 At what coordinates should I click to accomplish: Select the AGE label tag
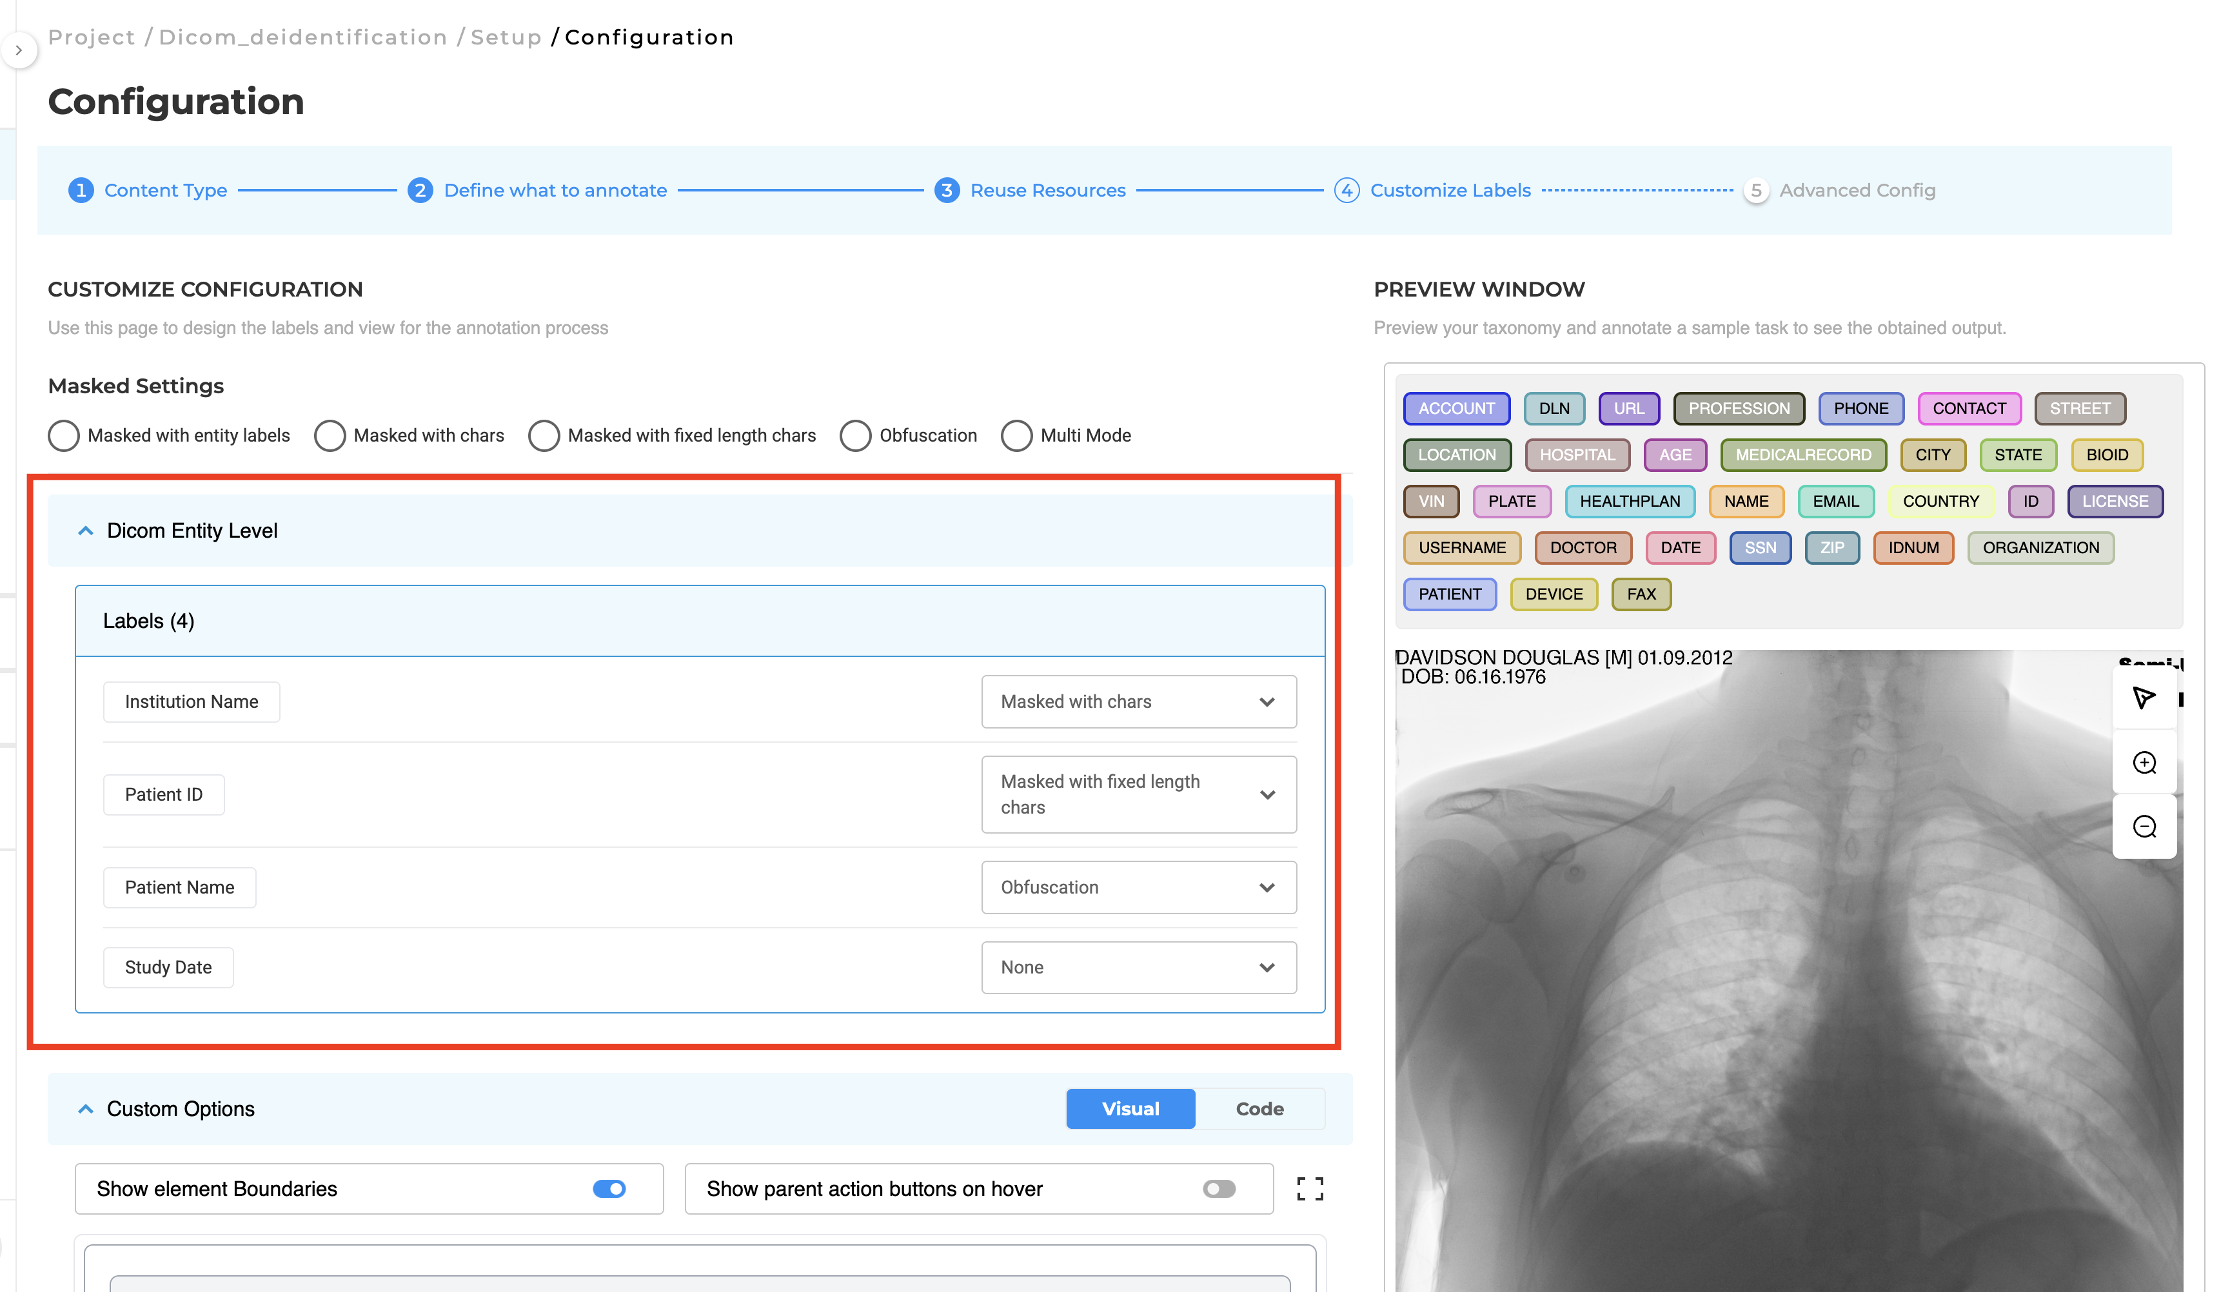coord(1674,455)
